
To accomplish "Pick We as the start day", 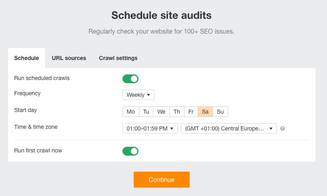I will click(x=161, y=112).
